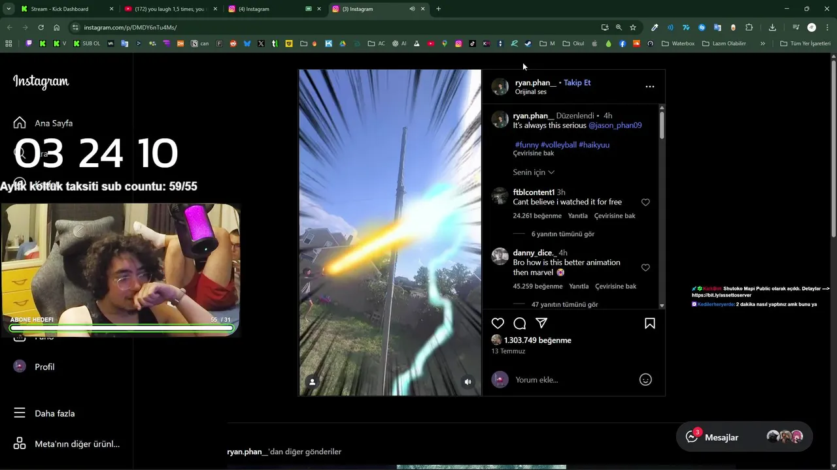The height and width of the screenshot is (470, 837).
Task: Follow ryan.phan__ with 'Takip Et'
Action: point(577,83)
